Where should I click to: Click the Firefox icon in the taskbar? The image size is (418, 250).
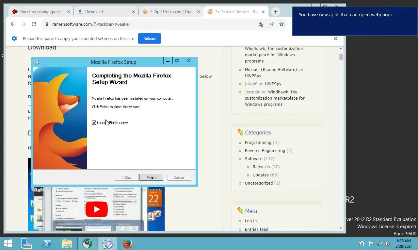pos(128,243)
